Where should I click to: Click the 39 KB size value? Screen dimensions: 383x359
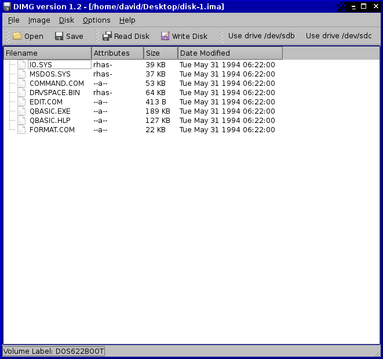click(x=156, y=65)
